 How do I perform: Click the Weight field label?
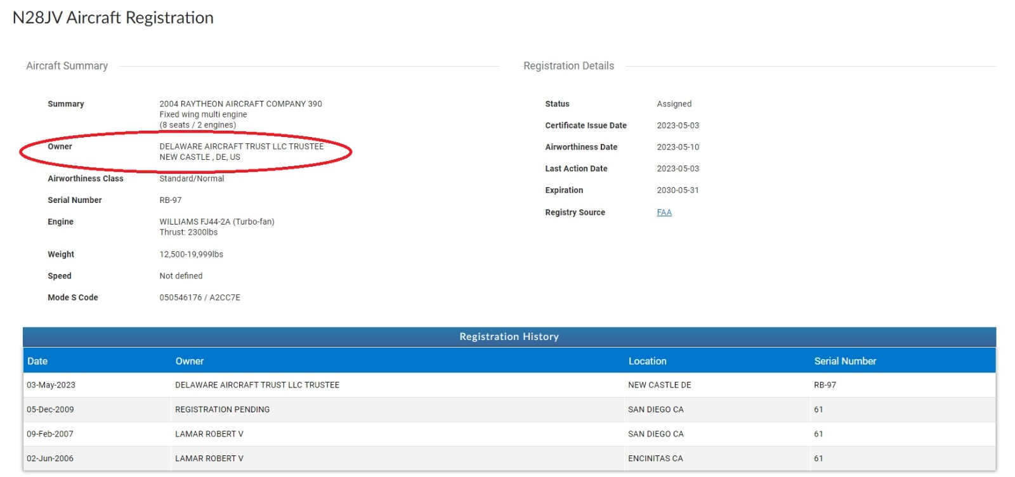point(61,254)
